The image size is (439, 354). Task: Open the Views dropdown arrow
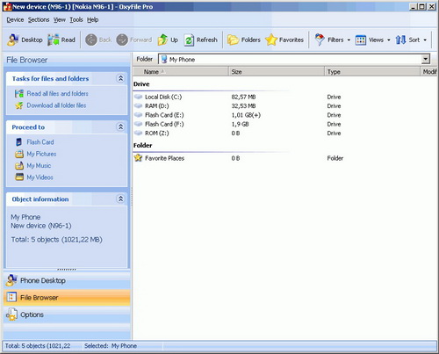tap(389, 40)
